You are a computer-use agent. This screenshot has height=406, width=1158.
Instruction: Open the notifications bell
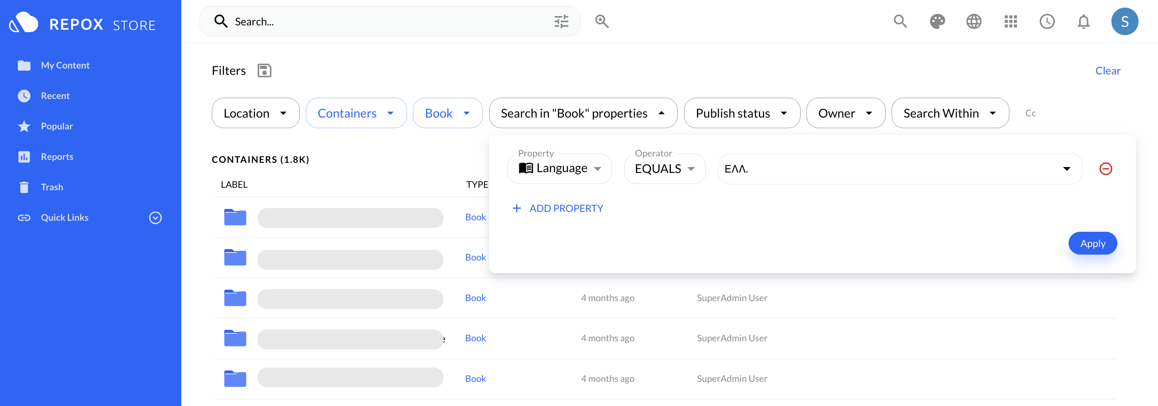coord(1083,21)
